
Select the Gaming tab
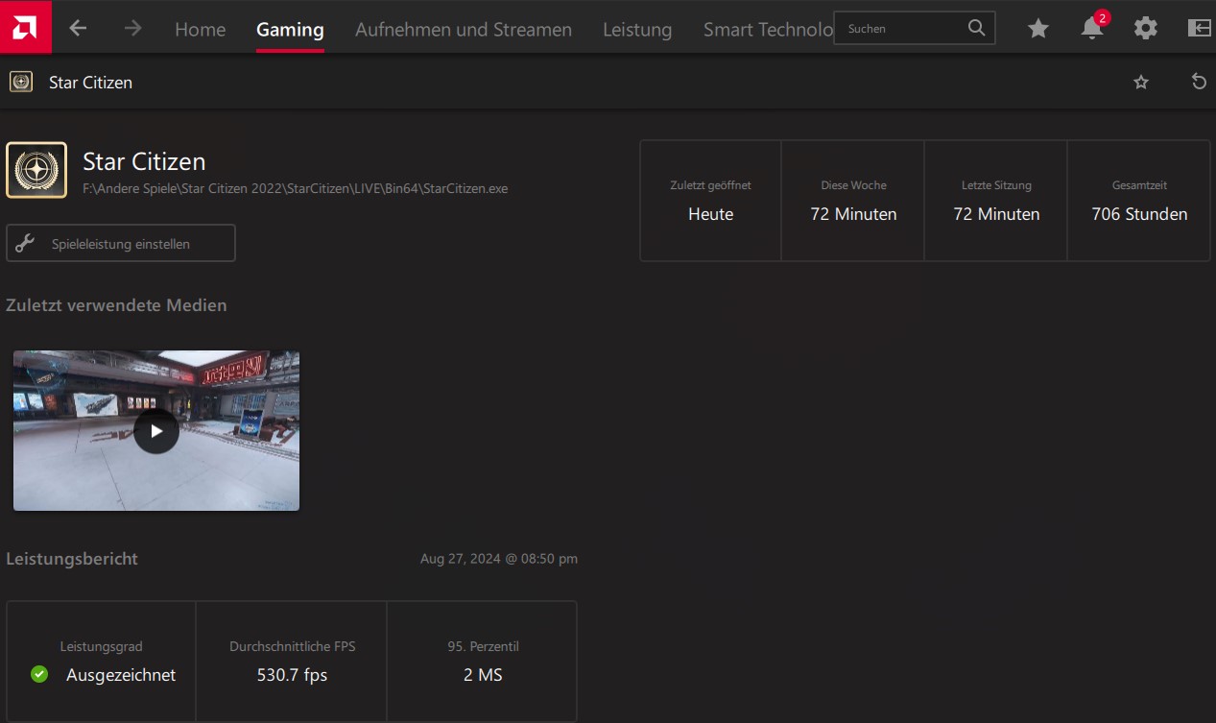290,30
